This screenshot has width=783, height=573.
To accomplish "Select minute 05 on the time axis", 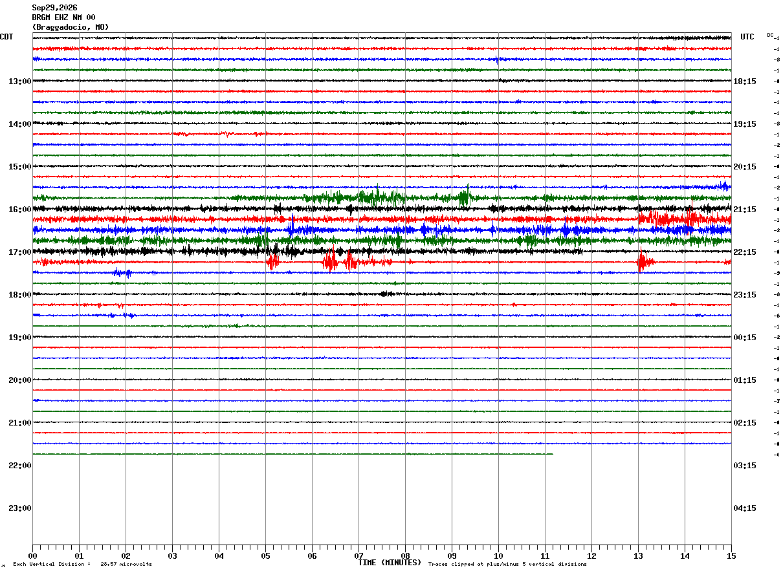I will [x=265, y=556].
